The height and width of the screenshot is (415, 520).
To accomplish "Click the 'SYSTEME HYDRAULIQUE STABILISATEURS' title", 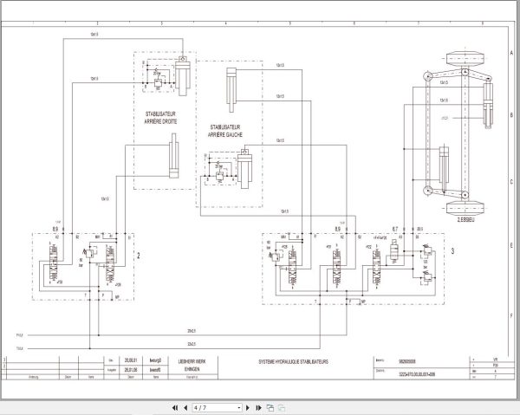I will [294, 361].
